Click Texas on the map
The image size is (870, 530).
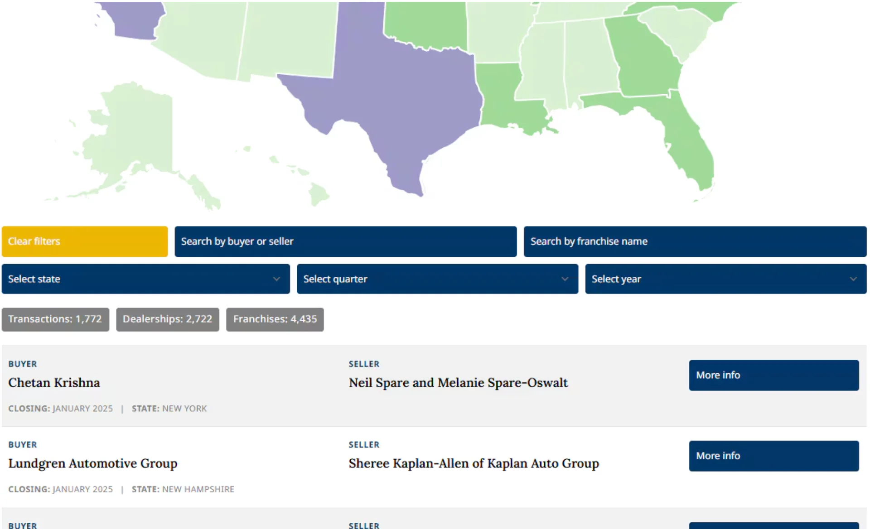[399, 100]
